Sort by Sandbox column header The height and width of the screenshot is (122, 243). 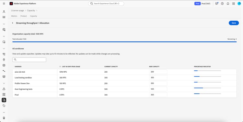pyautogui.click(x=18, y=66)
